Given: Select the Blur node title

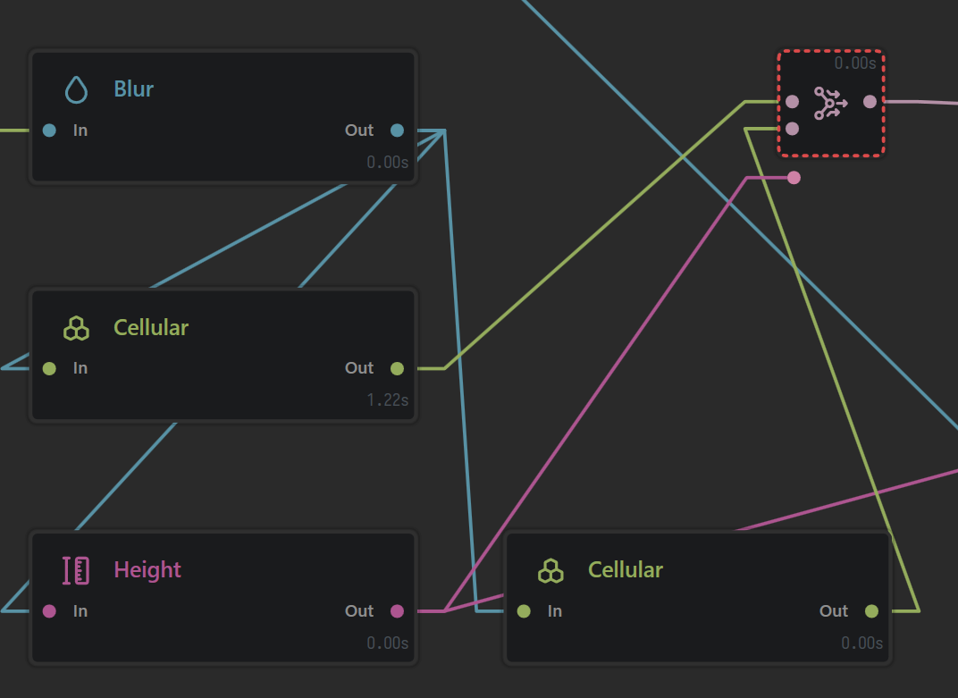Looking at the screenshot, I should tap(134, 89).
